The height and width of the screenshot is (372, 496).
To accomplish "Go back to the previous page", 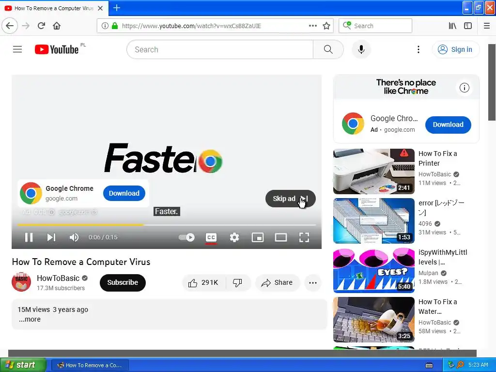I will click(x=10, y=26).
